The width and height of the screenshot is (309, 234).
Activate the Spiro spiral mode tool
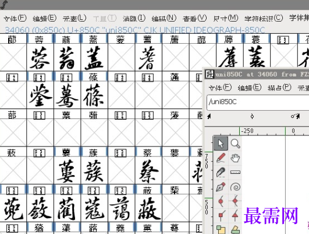tap(235, 187)
